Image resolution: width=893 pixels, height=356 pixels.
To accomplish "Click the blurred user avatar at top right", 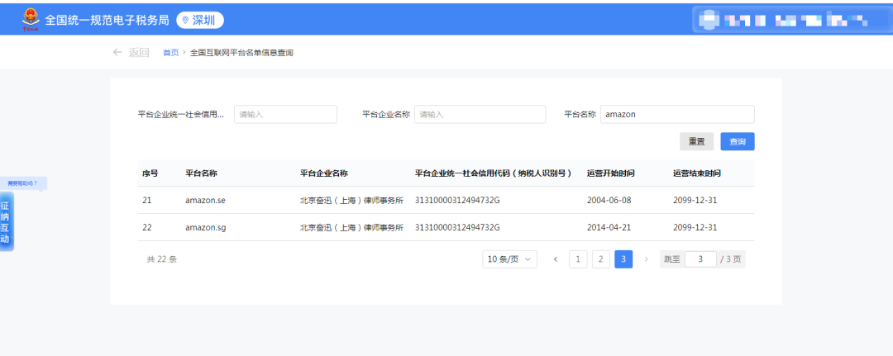I will 708,20.
